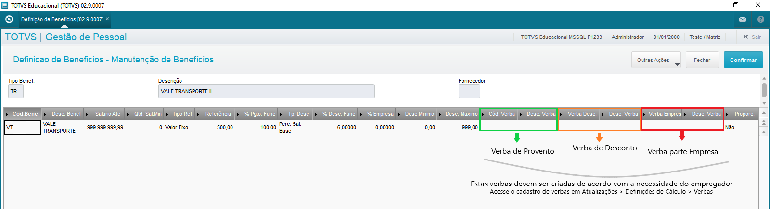Image resolution: width=770 pixels, height=209 pixels.
Task: Click the 0,00 Desc.Minimo cell
Action: 416,127
